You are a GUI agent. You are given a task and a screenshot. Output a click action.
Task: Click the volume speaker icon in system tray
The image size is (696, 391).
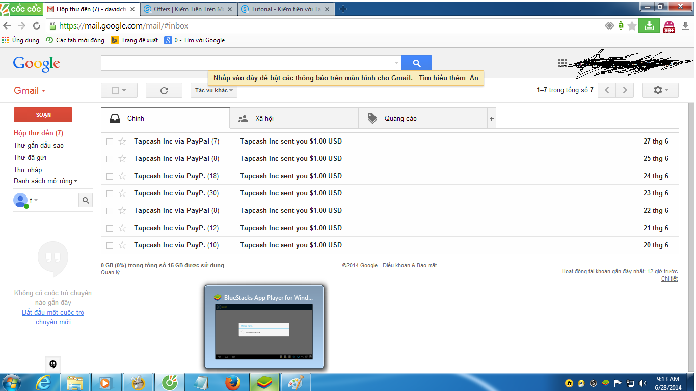coord(642,383)
